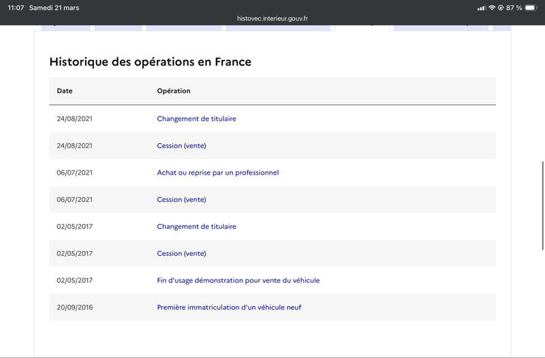This screenshot has height=358, width=545.
Task: Open Première immatriculation d'un véhicule neuf
Action: 229,308
